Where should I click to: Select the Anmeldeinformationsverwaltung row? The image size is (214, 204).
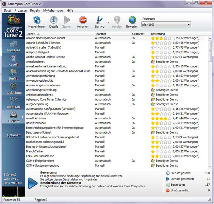pyautogui.click(x=115, y=66)
